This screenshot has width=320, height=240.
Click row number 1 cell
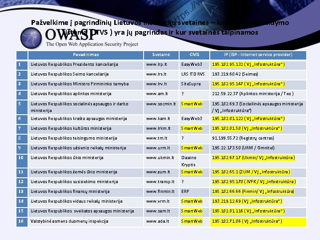(x=22, y=65)
